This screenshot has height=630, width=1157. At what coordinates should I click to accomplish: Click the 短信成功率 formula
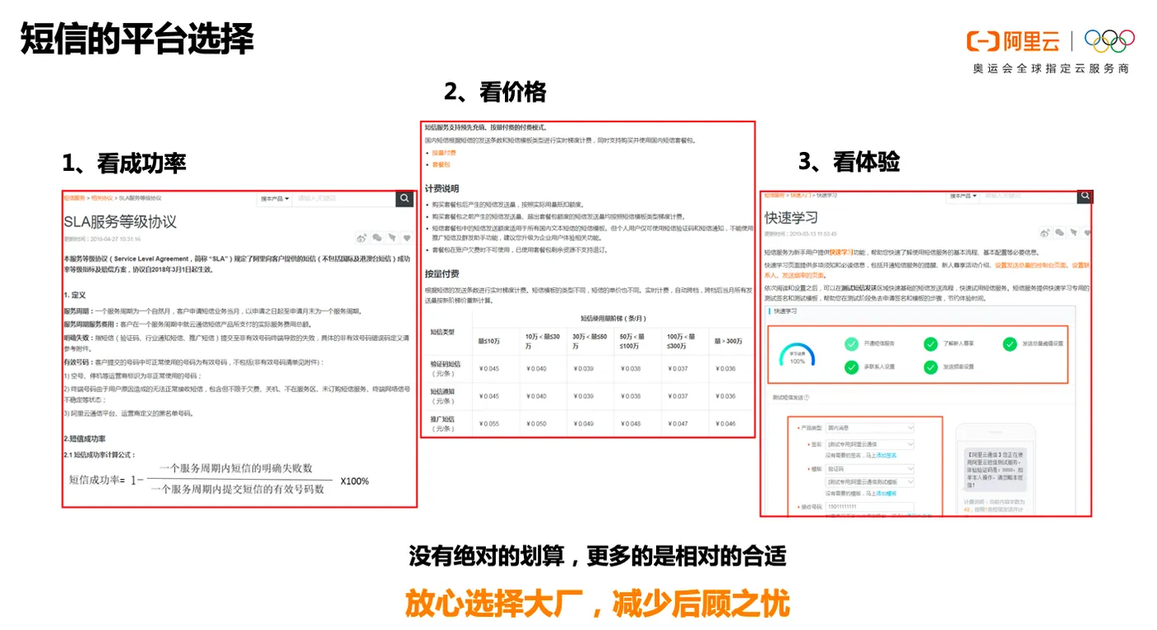coord(219,479)
